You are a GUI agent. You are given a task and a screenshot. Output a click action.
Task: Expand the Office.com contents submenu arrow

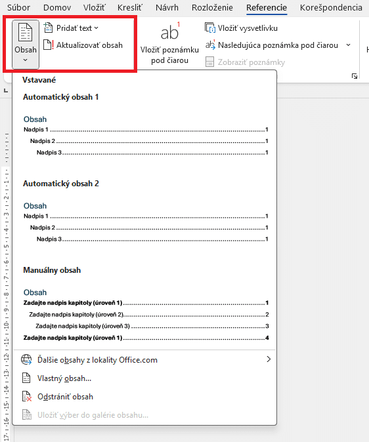click(269, 359)
